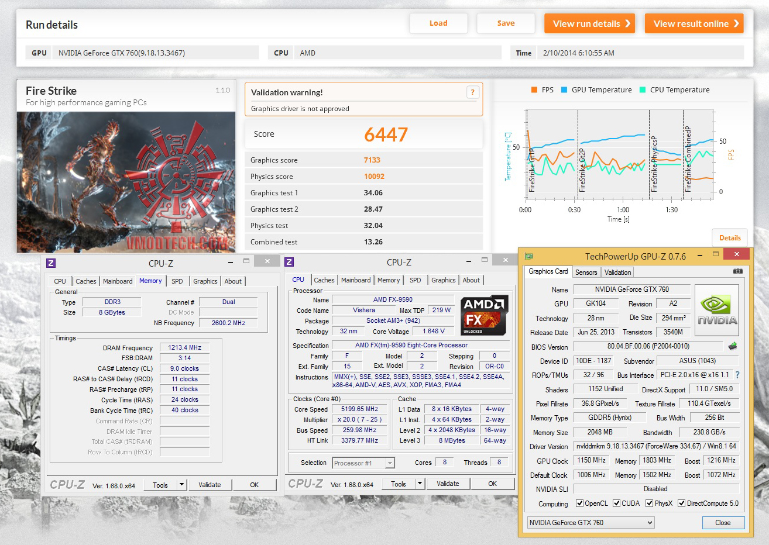This screenshot has width=769, height=545.
Task: Click the Physics score value 10092
Action: 374,177
